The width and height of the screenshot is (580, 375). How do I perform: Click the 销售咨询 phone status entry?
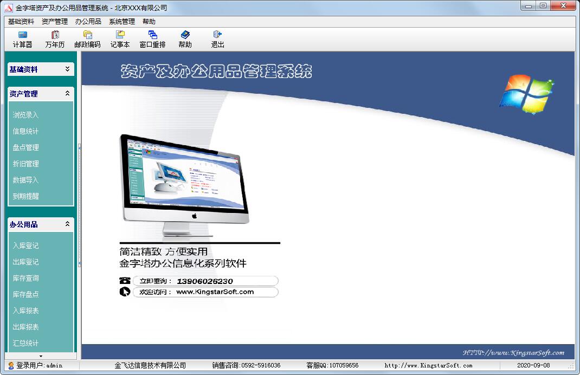coord(246,365)
